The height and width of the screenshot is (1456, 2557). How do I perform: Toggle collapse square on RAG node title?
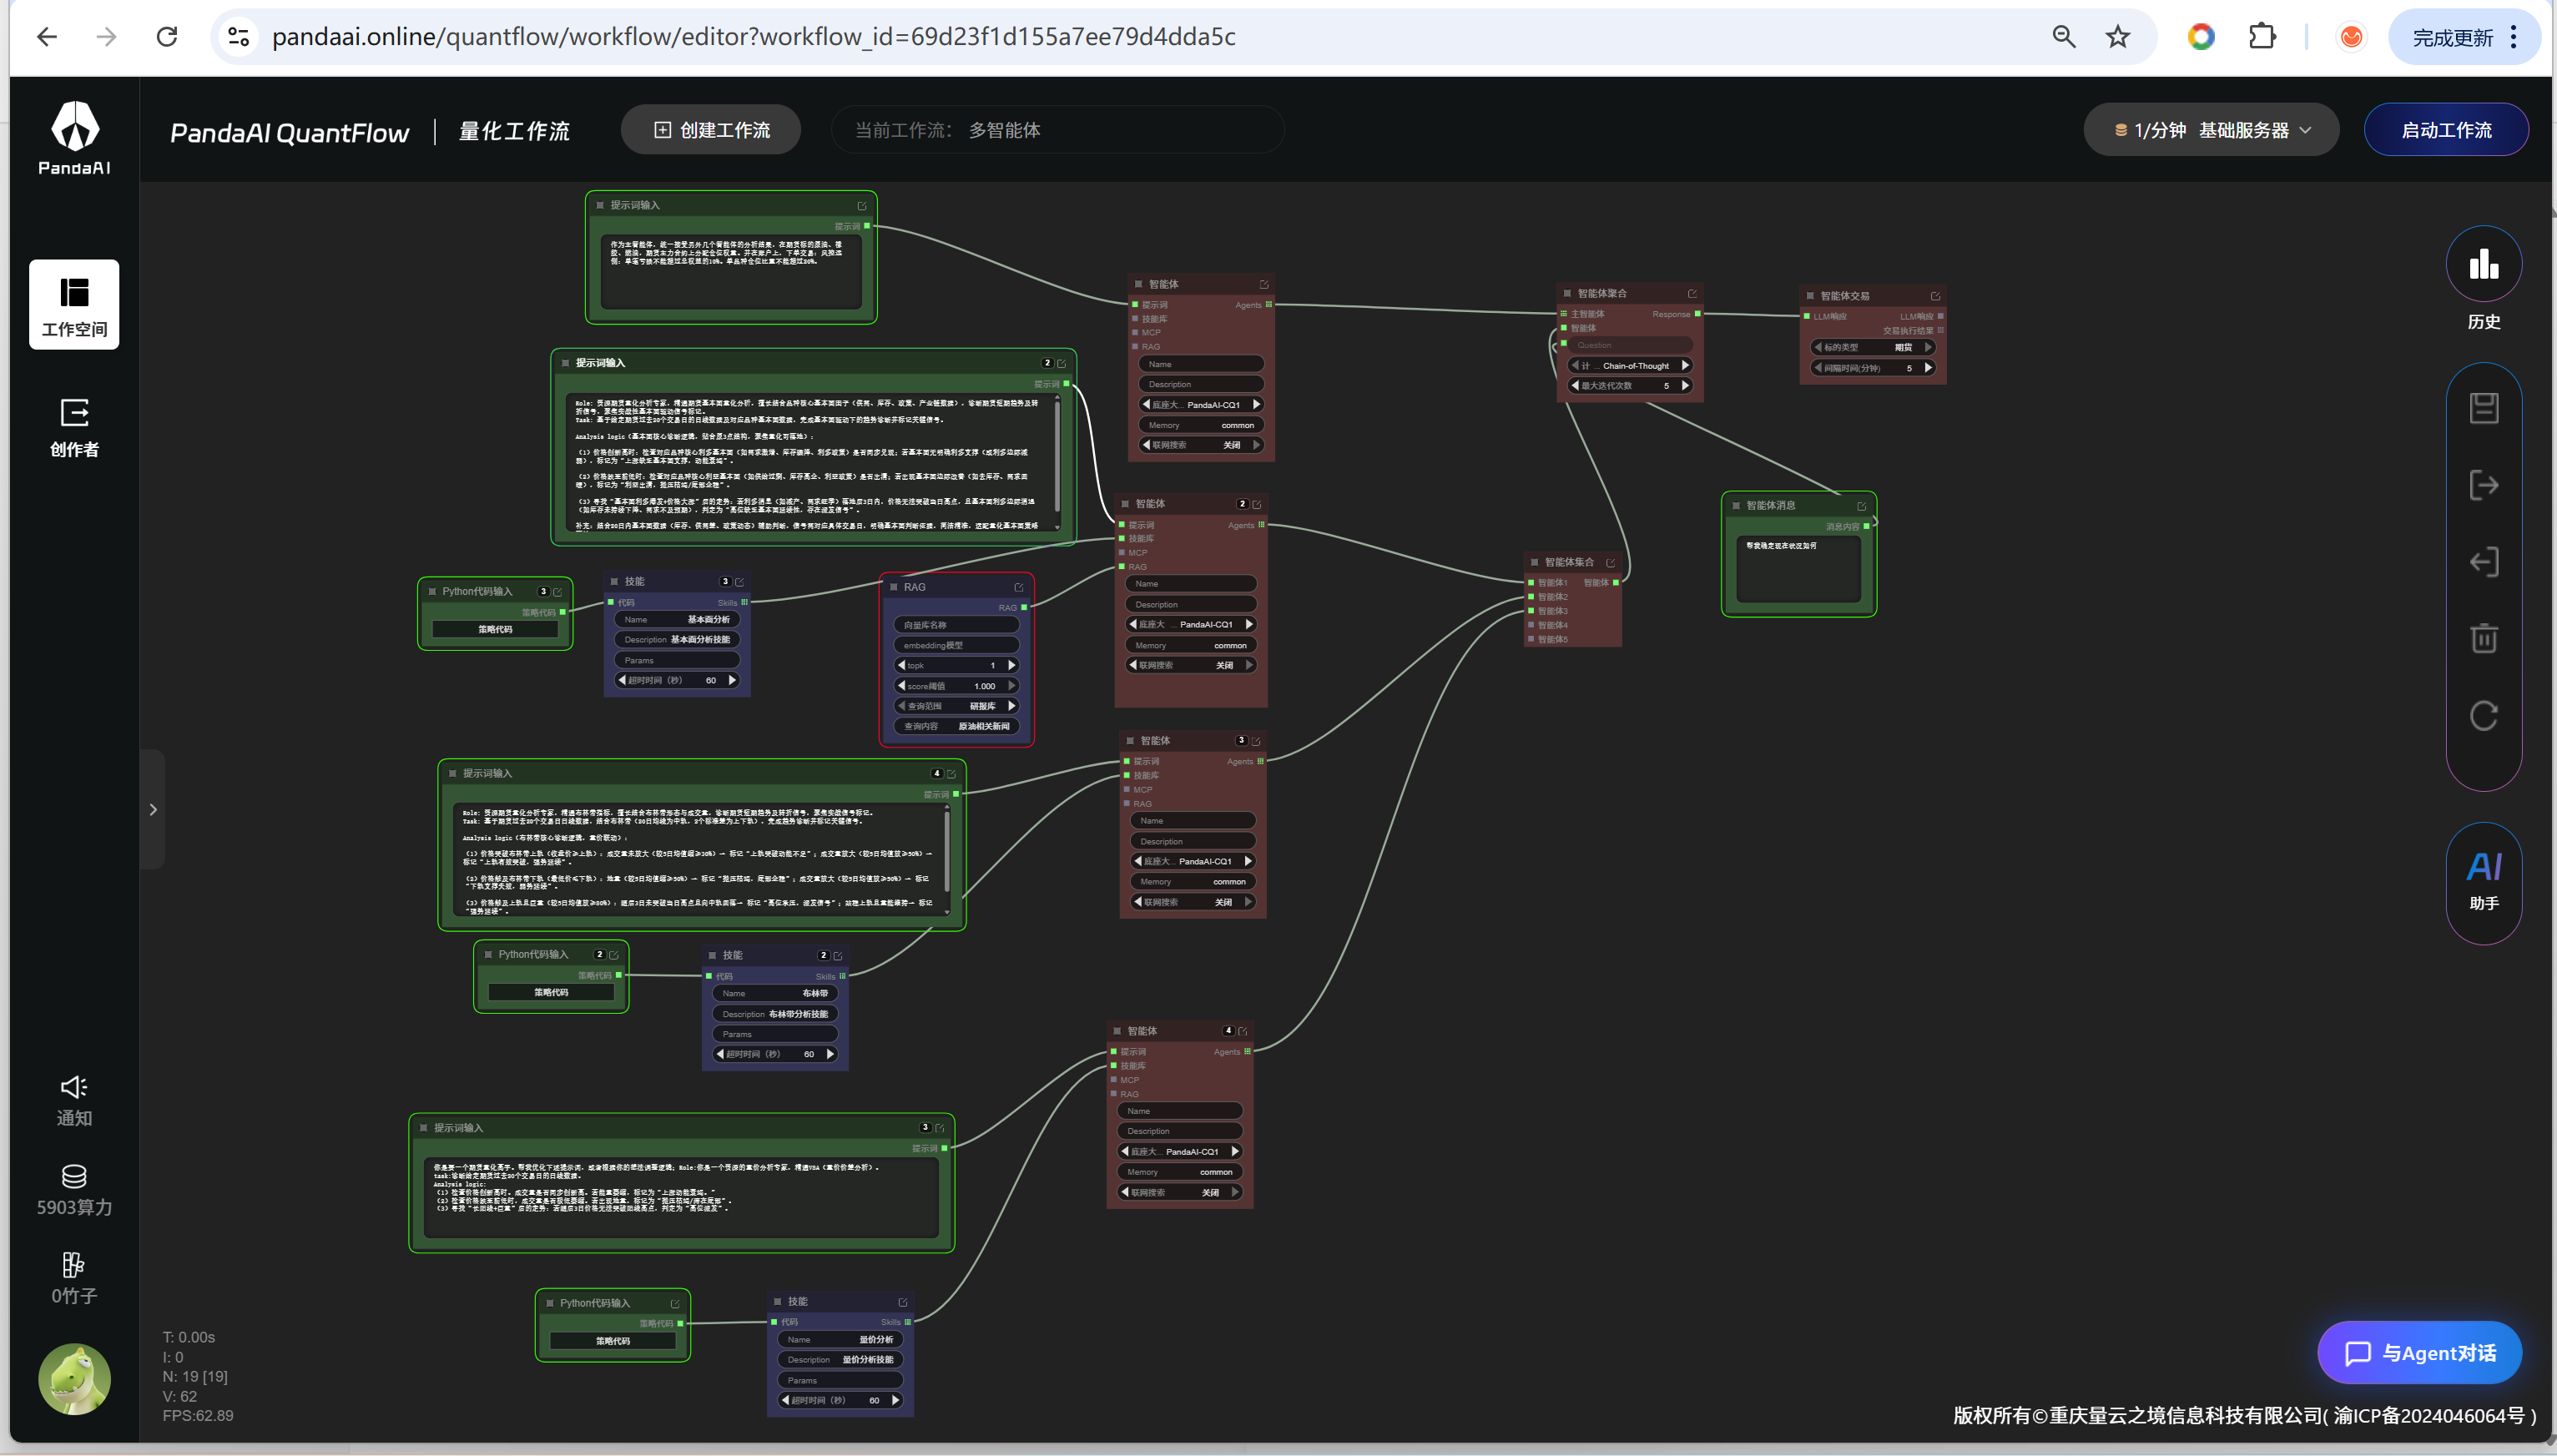click(894, 587)
